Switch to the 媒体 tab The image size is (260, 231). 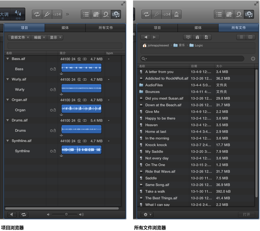(65, 28)
